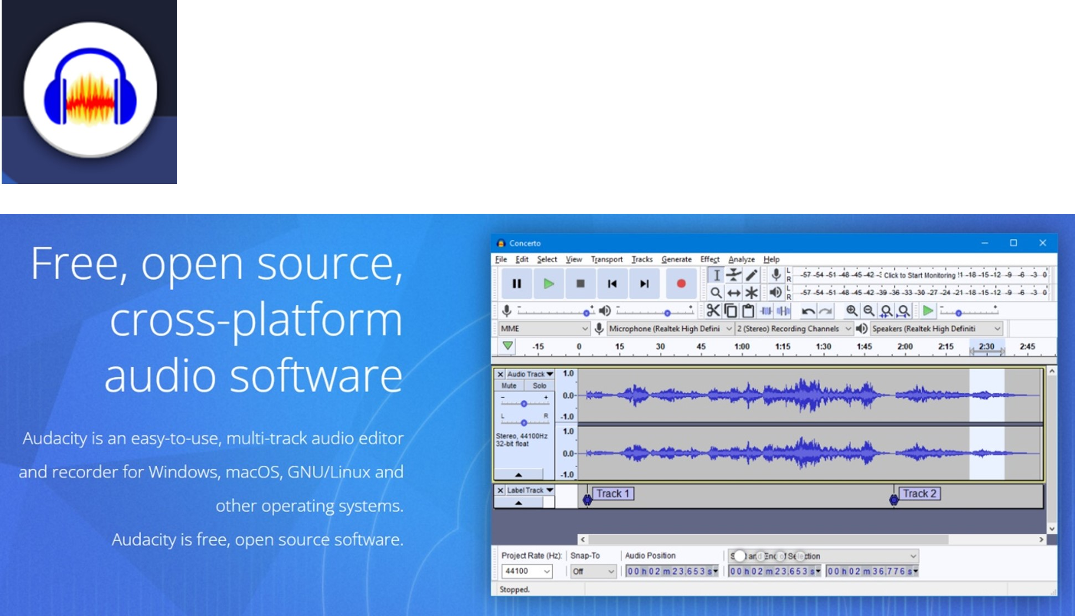1075x616 pixels.
Task: Click the Track 1 label
Action: [613, 494]
